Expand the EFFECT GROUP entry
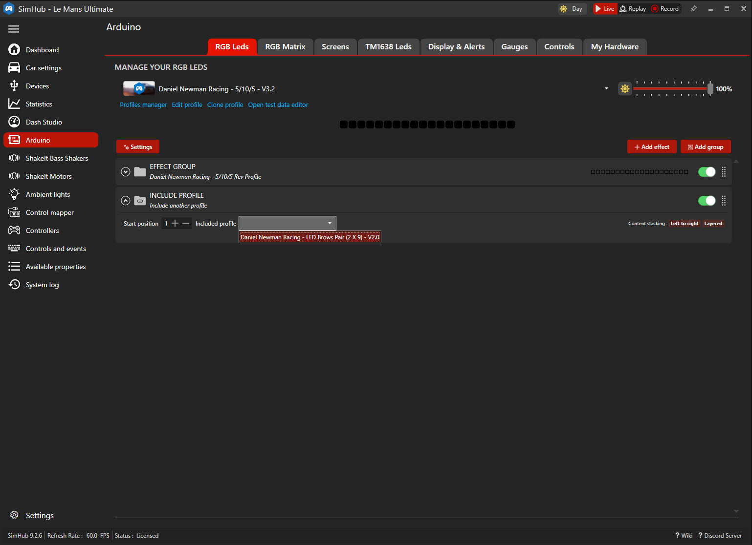This screenshot has width=752, height=545. click(x=126, y=171)
